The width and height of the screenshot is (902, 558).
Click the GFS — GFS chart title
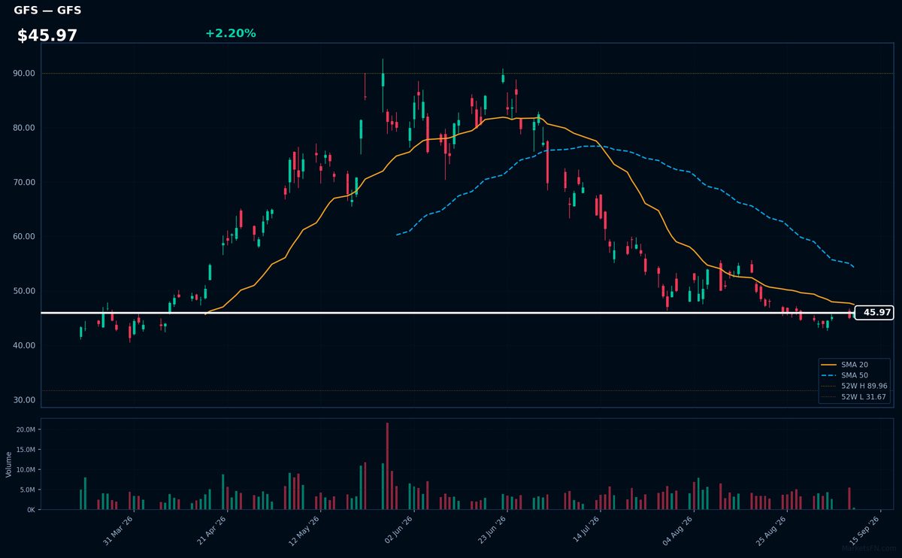[x=47, y=11]
